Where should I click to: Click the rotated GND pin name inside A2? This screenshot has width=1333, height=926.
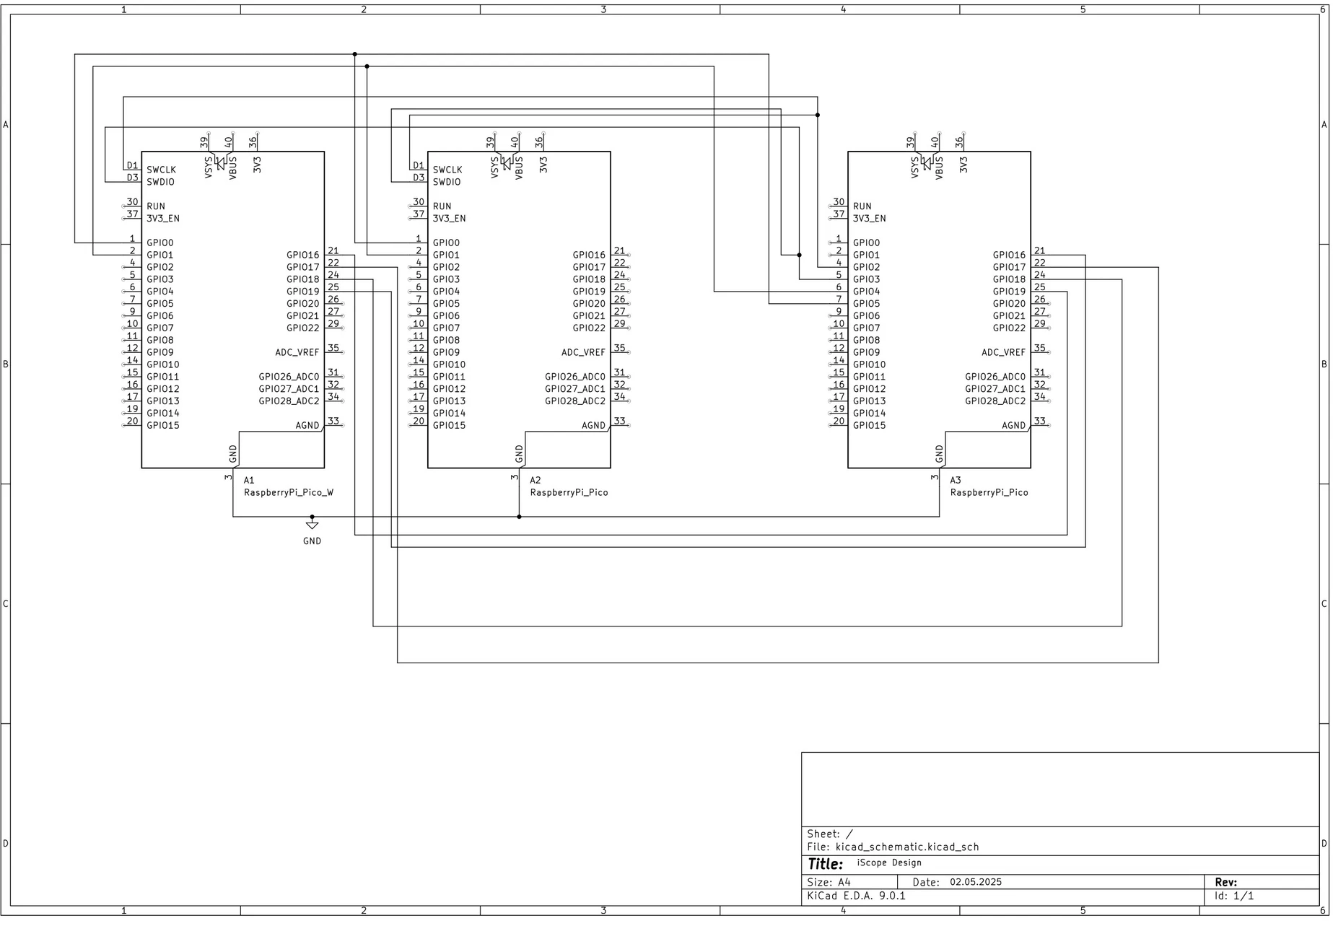point(520,454)
